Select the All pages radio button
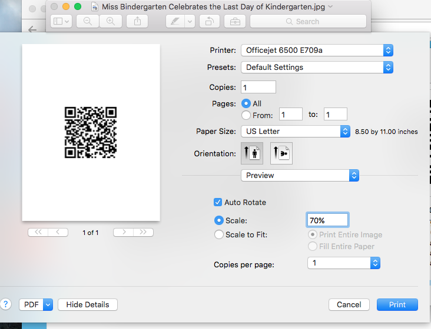431x329 pixels. 246,103
